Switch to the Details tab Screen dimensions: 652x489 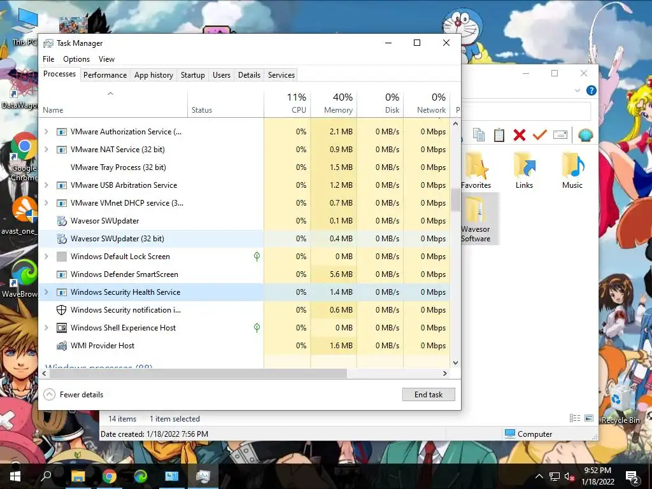[x=249, y=75]
